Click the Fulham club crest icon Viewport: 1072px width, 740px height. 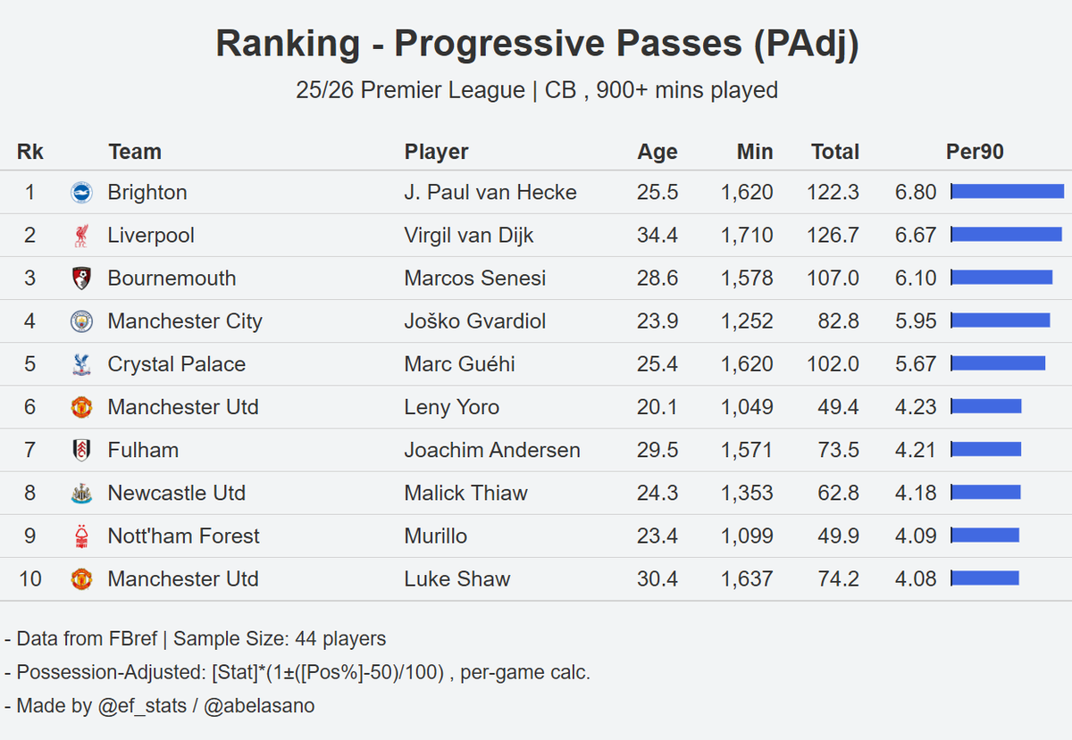(81, 450)
